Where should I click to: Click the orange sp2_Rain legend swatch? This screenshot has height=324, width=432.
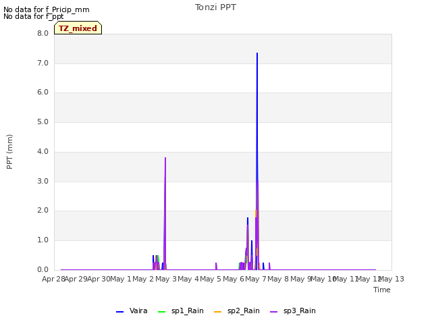[217, 312]
